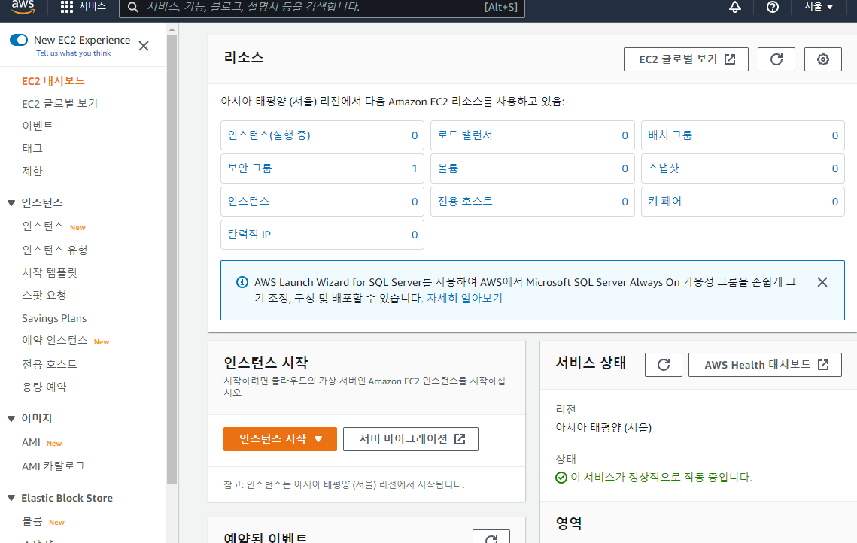This screenshot has width=857, height=543.
Task: Open the services grid menu icon
Action: (x=67, y=7)
